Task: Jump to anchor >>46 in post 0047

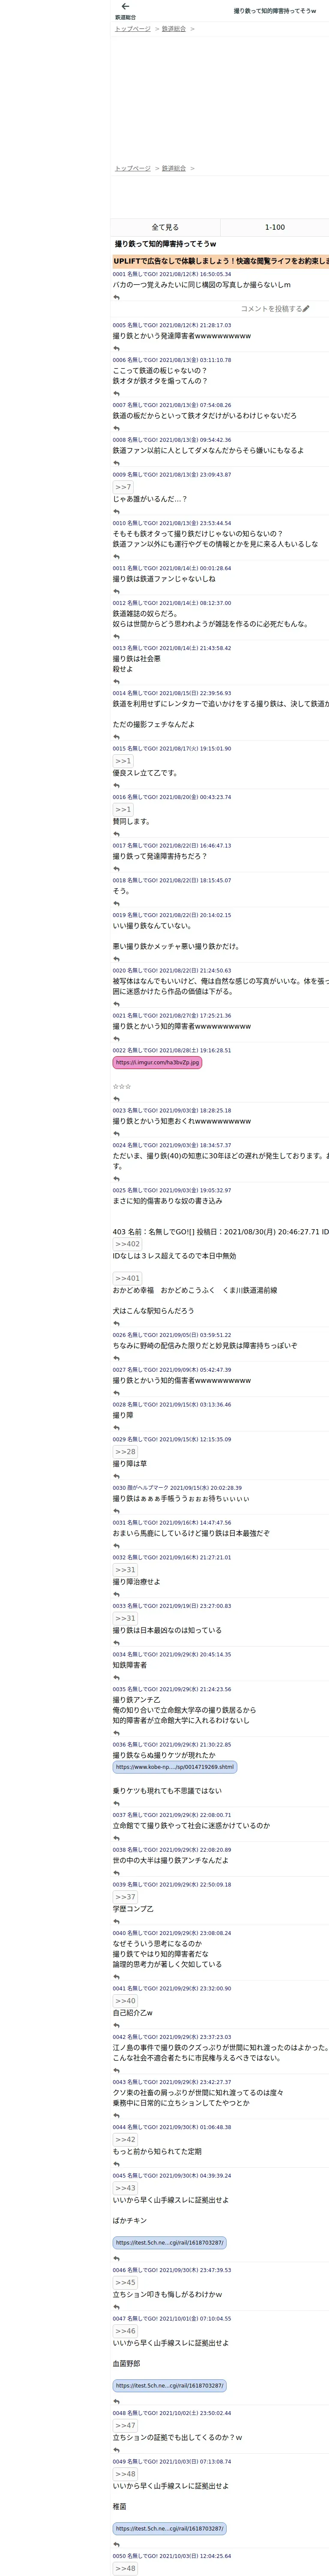Action: click(x=125, y=2331)
